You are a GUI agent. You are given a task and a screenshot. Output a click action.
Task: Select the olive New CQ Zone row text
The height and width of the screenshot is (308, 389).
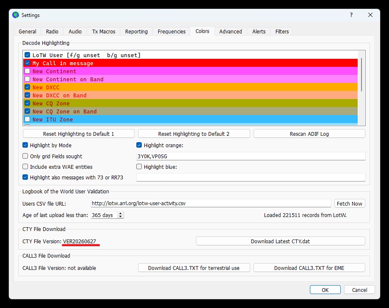[51, 103]
